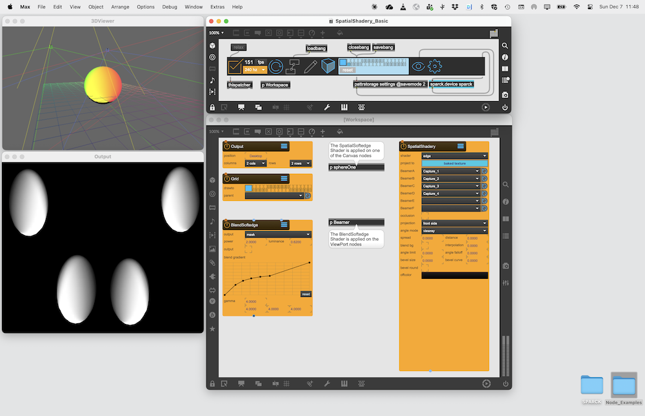Toggle the orange checkmark enable box
This screenshot has height=416, width=645.
[x=235, y=66]
